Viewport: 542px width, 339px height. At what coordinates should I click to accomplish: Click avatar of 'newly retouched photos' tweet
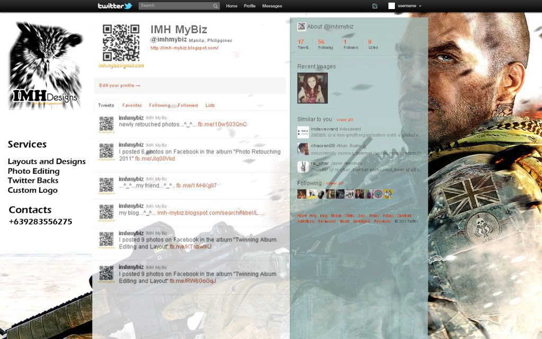click(106, 124)
